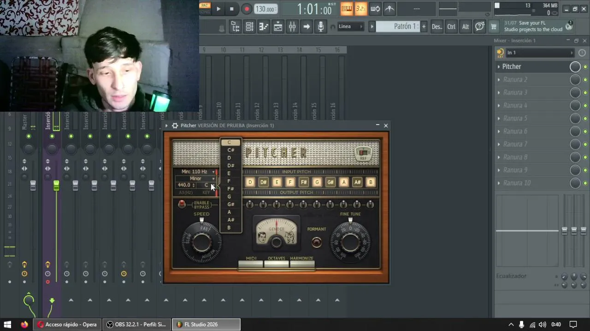Toggle the A# note in Pitcher
Viewport: 590px width, 331px height.
[357, 182]
